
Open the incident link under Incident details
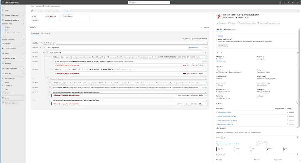click(x=228, y=144)
